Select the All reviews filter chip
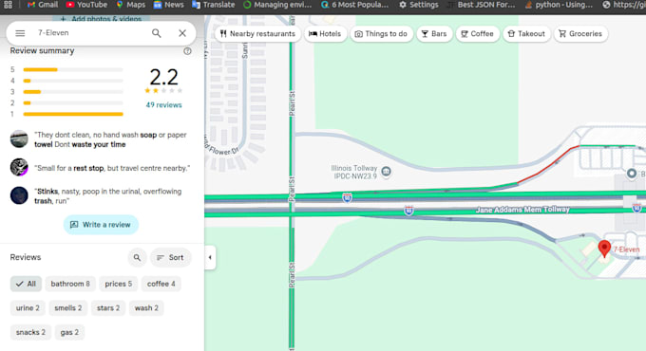This screenshot has width=646, height=351. tap(26, 284)
